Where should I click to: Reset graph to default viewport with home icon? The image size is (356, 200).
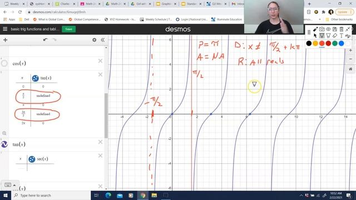[350, 69]
